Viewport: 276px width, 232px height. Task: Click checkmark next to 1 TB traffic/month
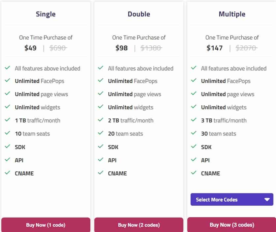coord(7,120)
